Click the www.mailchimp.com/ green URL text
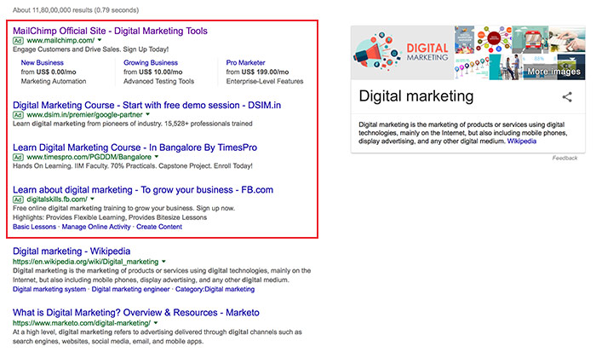This screenshot has width=596, height=358. tap(60, 40)
